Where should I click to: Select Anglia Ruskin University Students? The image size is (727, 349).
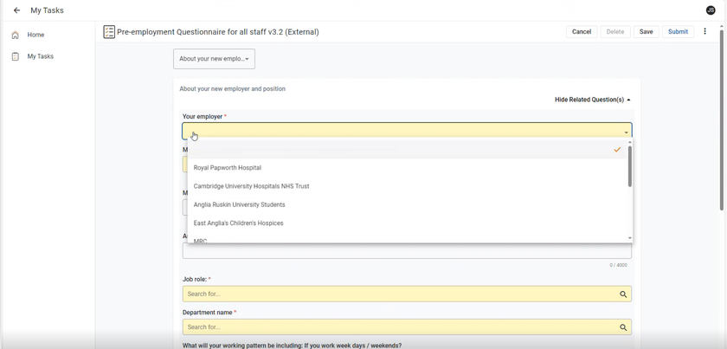pyautogui.click(x=408, y=204)
